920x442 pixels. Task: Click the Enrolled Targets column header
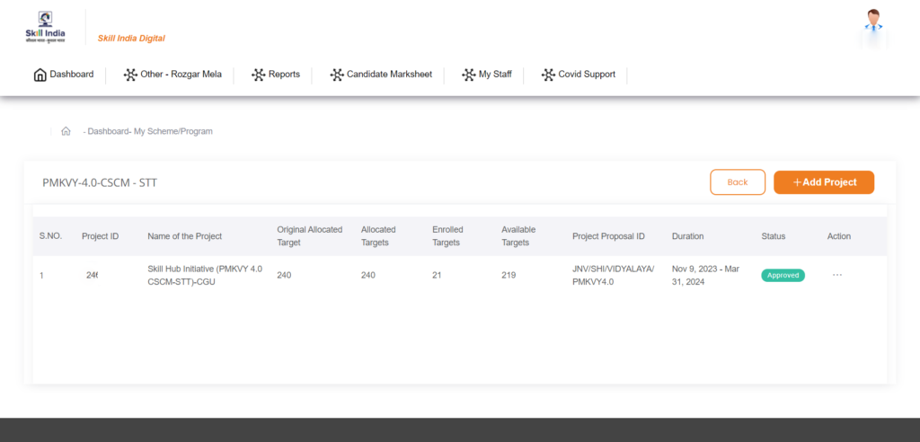[x=447, y=236]
